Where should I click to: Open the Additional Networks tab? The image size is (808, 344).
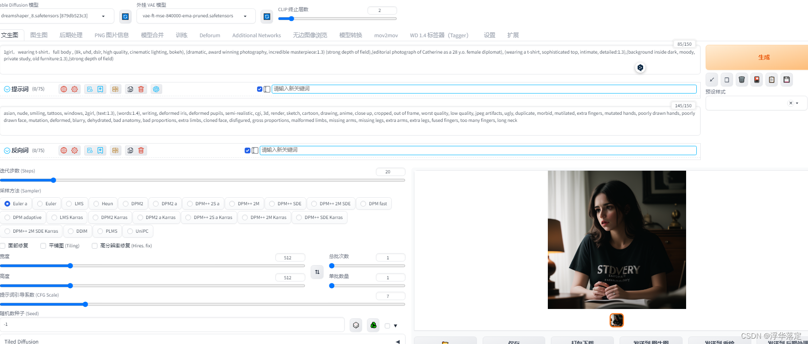pyautogui.click(x=257, y=35)
